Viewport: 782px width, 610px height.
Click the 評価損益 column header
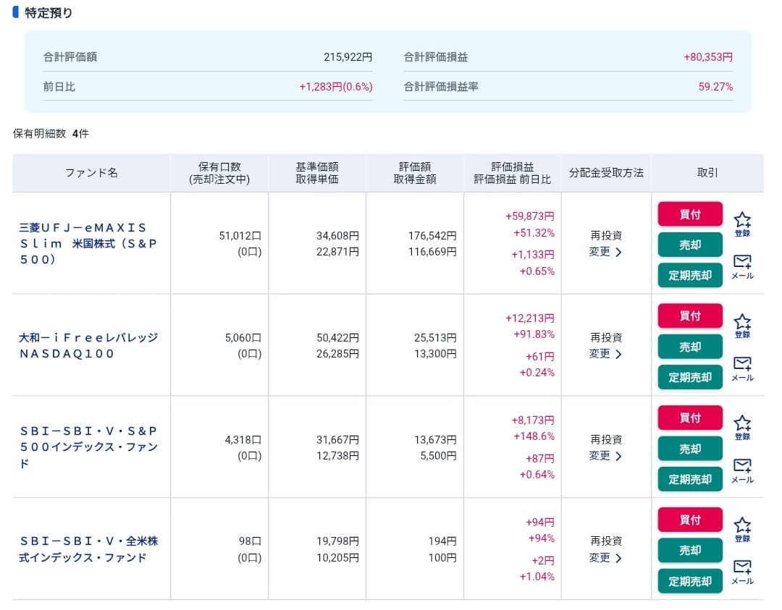click(512, 166)
